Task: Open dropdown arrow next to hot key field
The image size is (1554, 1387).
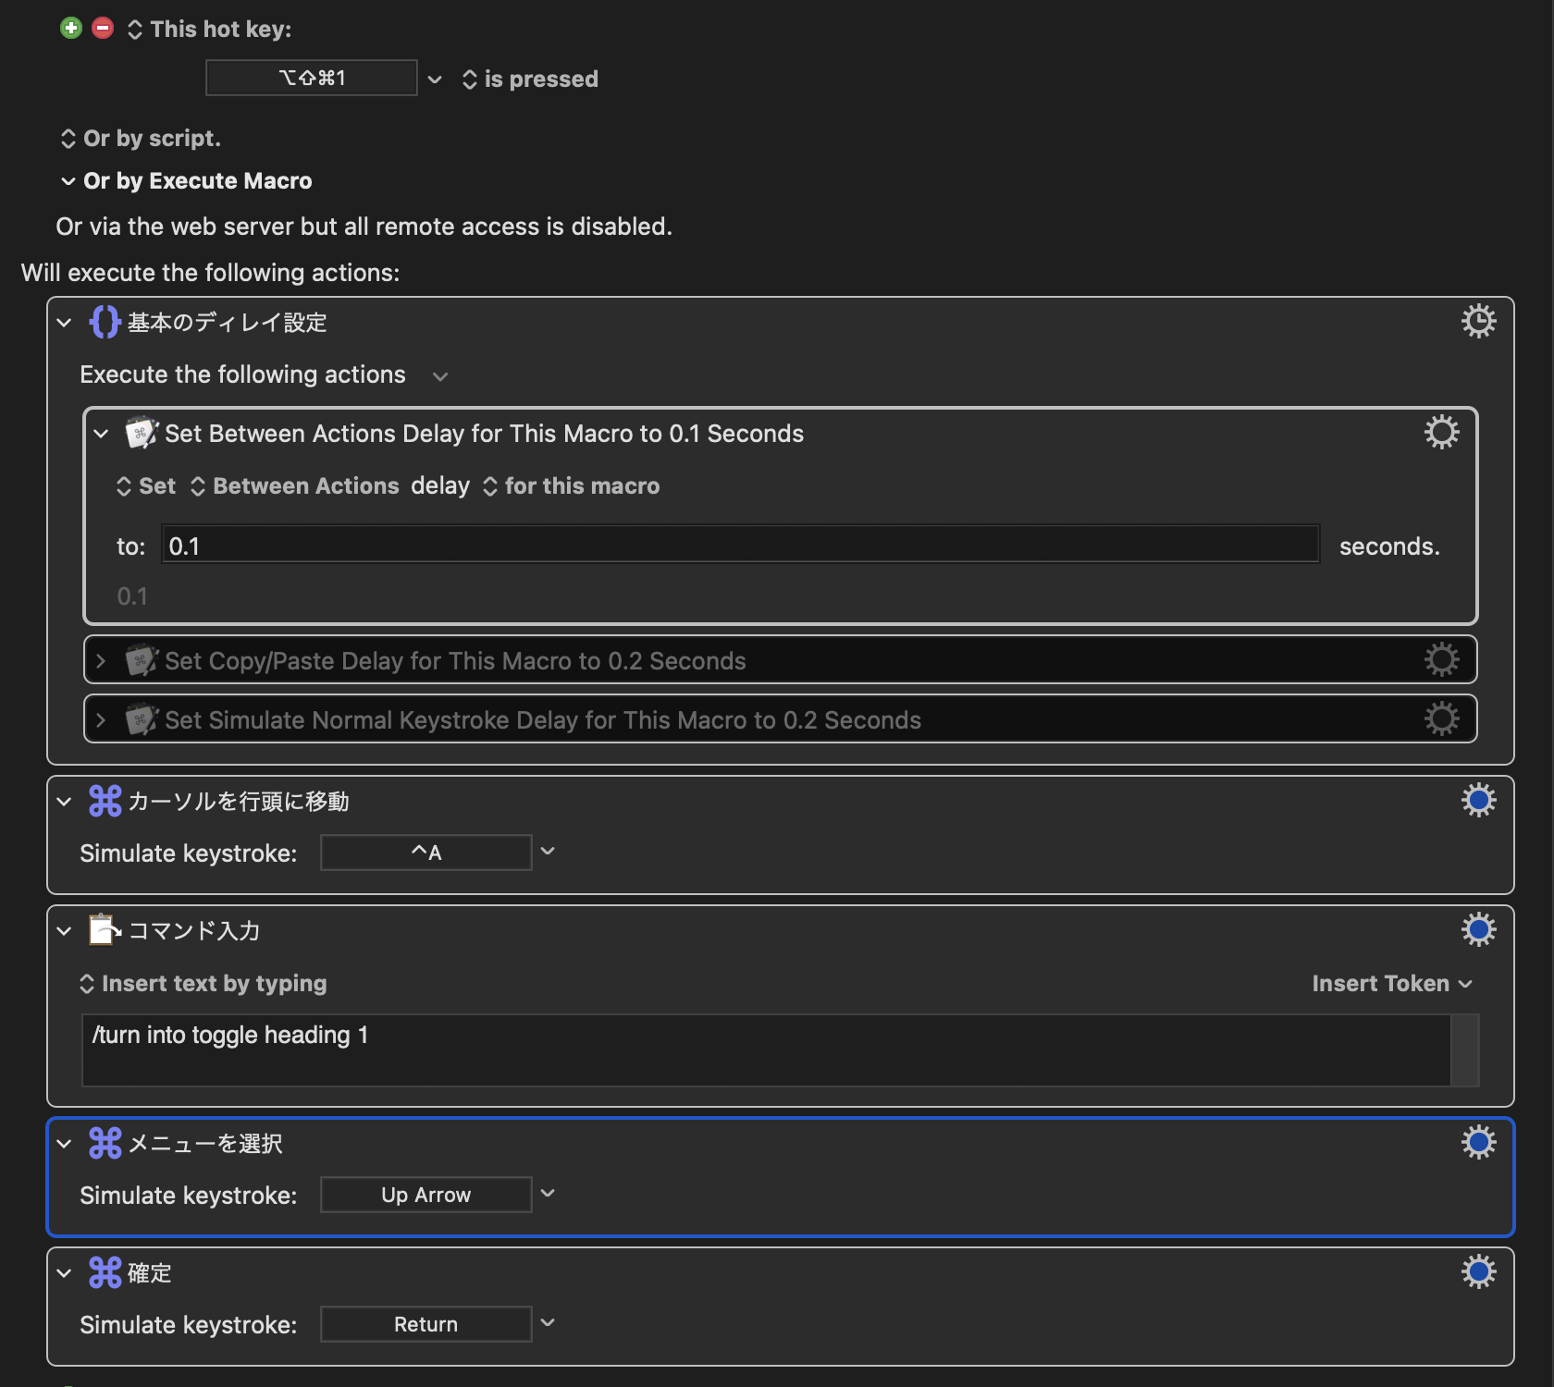Action: (x=435, y=80)
